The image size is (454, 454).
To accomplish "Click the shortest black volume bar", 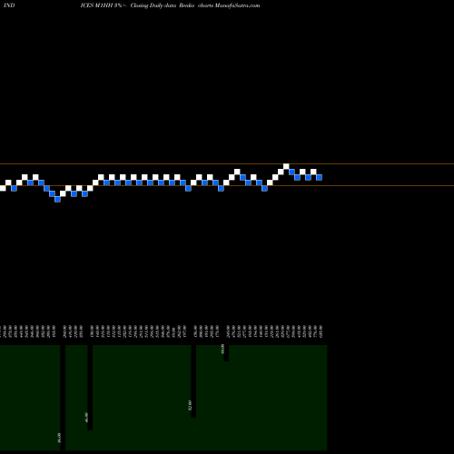I will pos(226,353).
